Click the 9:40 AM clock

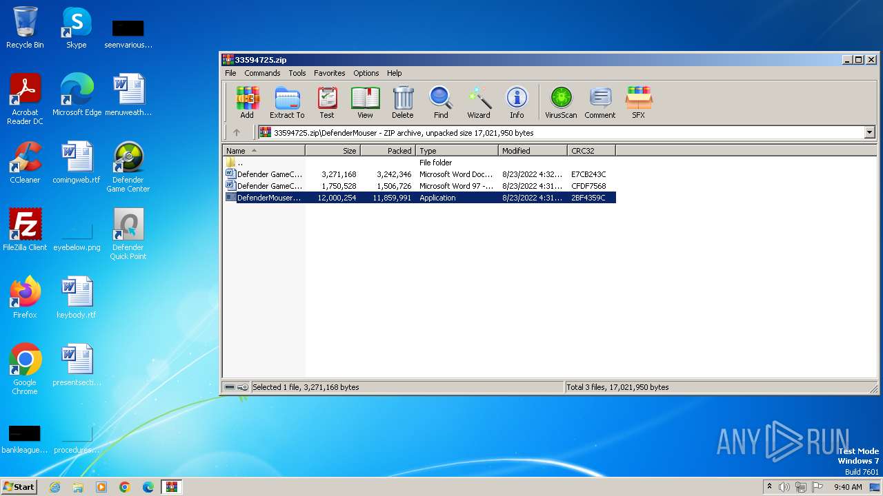pos(848,487)
